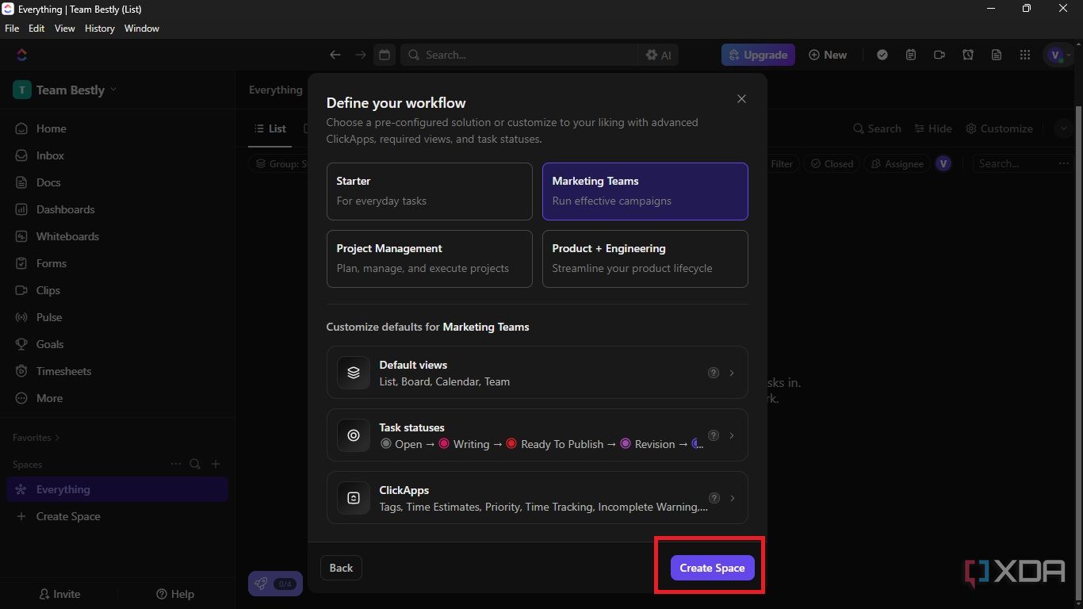Open the History menu
The height and width of the screenshot is (609, 1083).
coord(99,28)
